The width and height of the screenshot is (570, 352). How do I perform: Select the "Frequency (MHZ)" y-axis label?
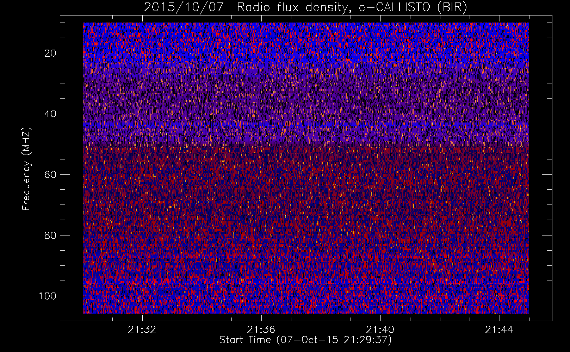[x=26, y=169]
